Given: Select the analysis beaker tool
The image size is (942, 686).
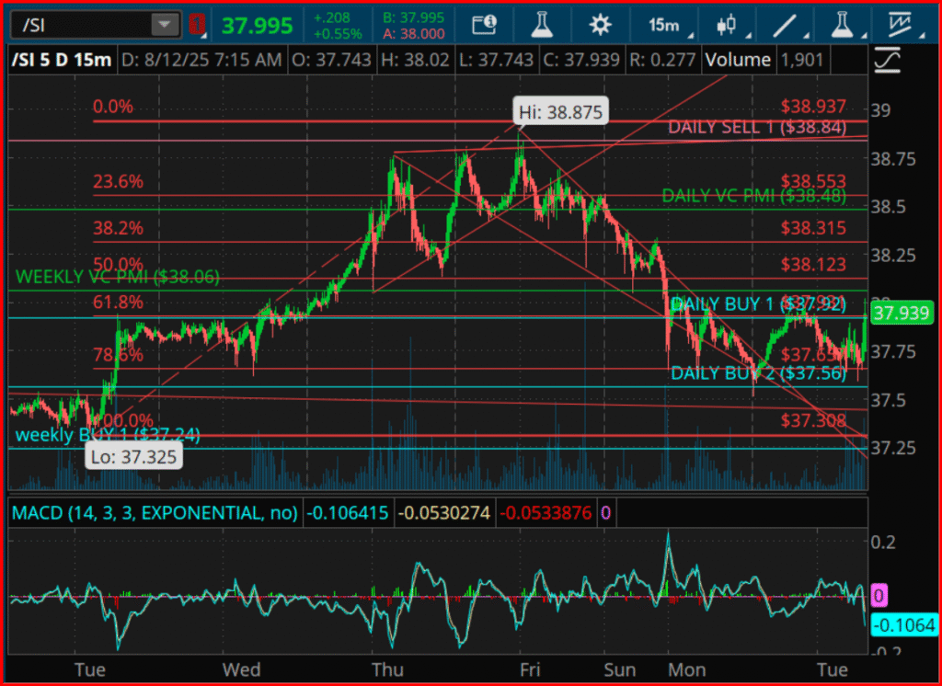Looking at the screenshot, I should pyautogui.click(x=542, y=25).
